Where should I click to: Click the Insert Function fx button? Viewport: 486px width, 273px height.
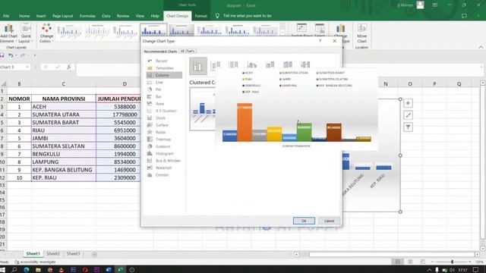coord(69,67)
